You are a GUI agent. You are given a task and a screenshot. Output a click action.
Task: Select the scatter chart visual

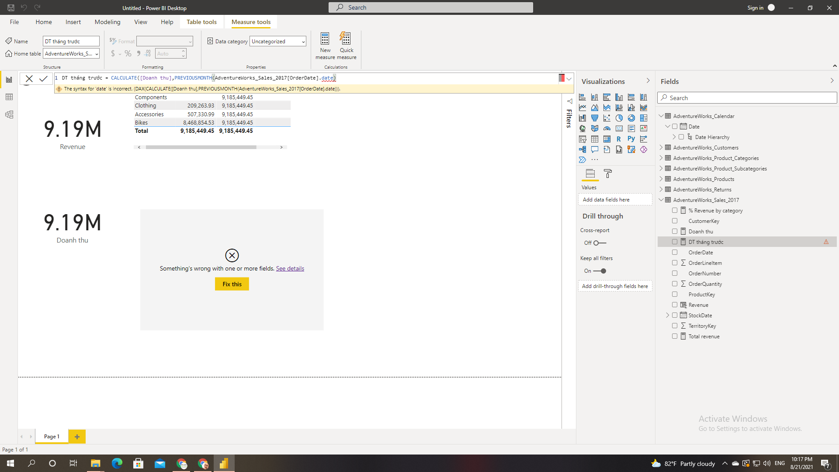607,118
